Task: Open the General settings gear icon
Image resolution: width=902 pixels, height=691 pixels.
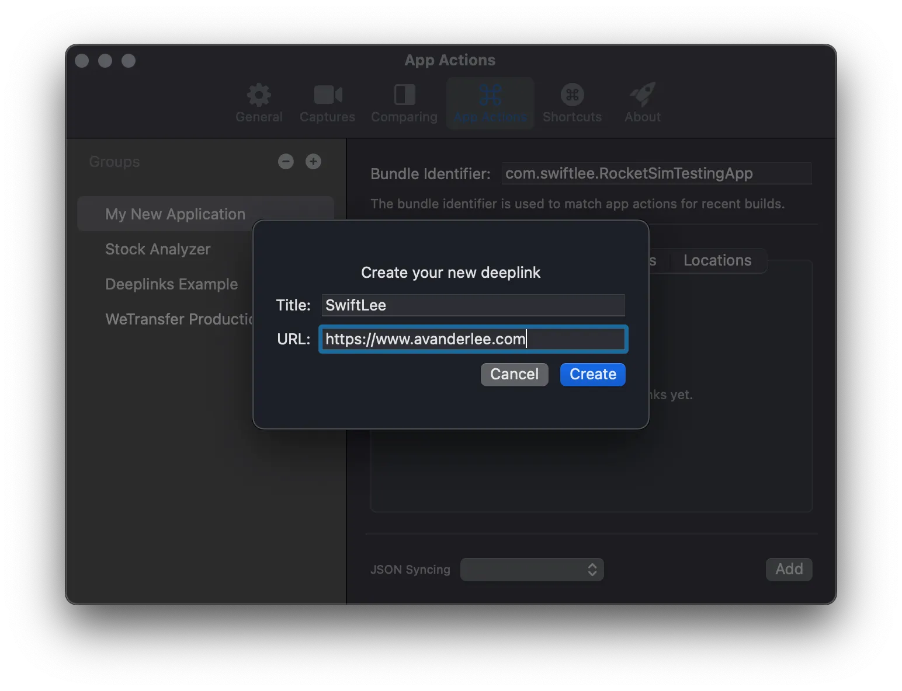Action: tap(259, 95)
